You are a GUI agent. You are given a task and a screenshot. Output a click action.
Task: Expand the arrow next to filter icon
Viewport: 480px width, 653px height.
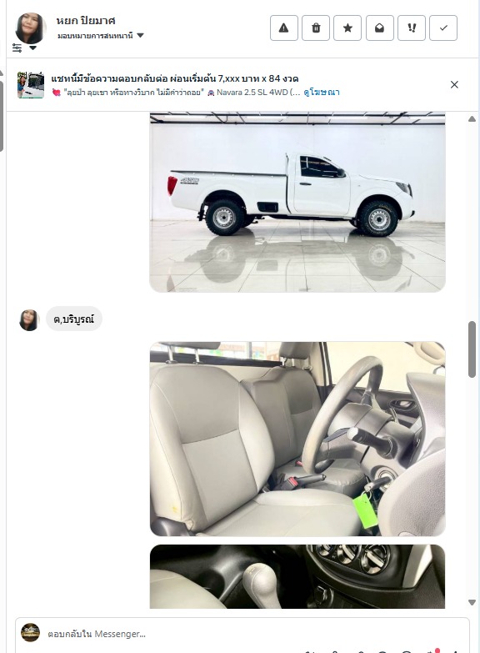pos(32,48)
